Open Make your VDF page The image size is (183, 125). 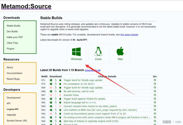[x=15, y=37]
